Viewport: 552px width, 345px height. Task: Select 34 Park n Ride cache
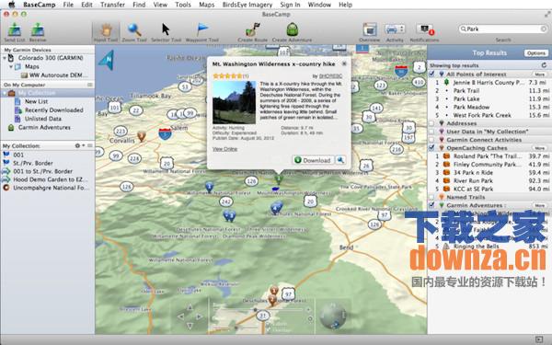coord(490,173)
